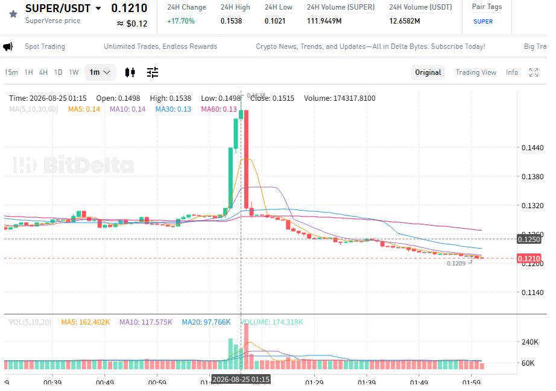Click the volume MA5: 162.402K legend
The image size is (556, 391).
(86, 322)
